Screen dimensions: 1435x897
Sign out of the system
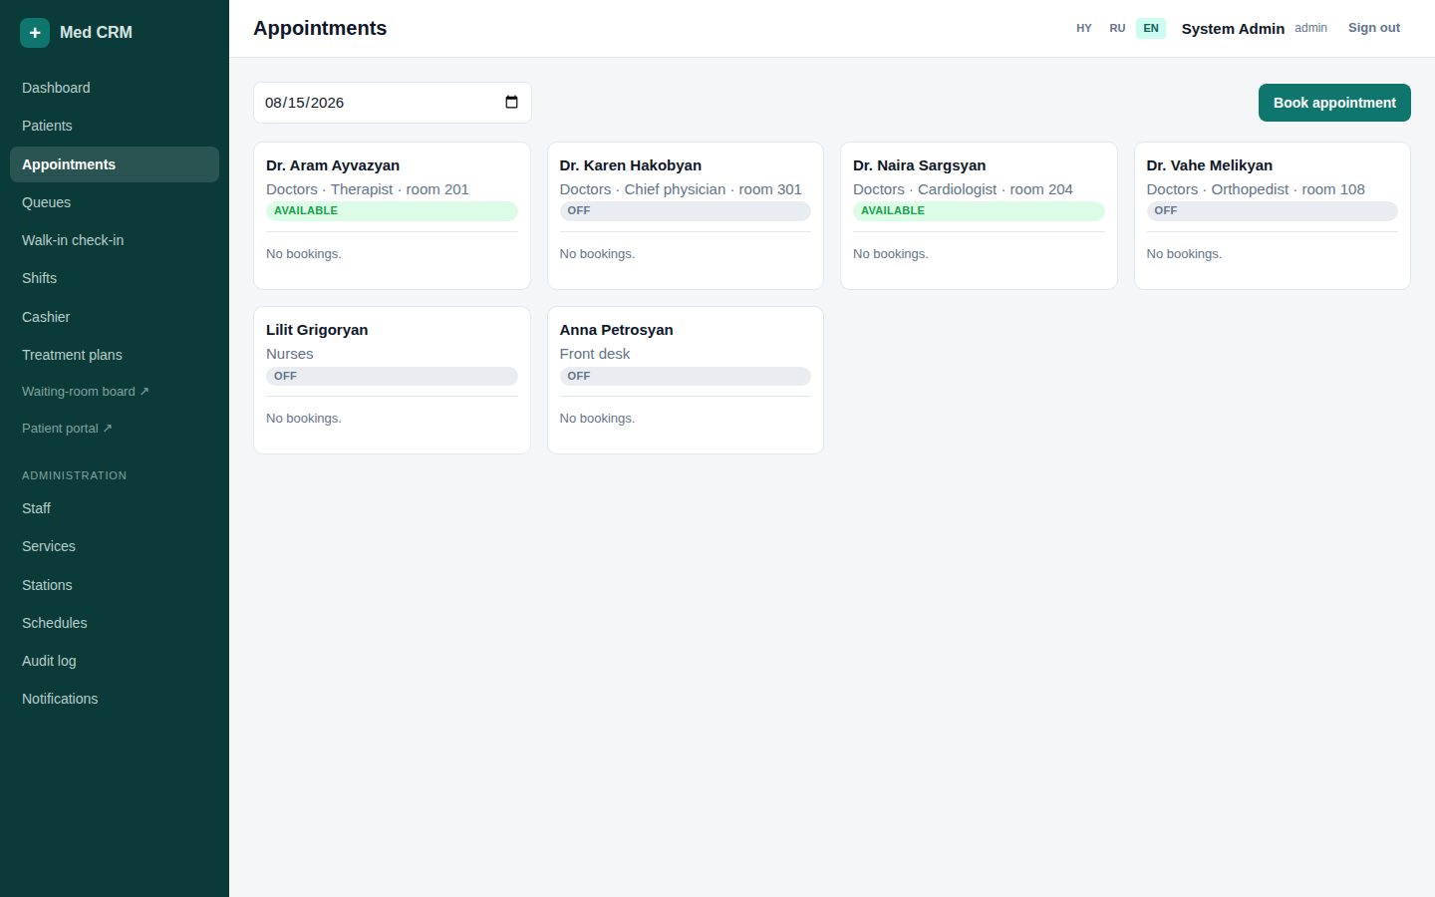(x=1374, y=28)
